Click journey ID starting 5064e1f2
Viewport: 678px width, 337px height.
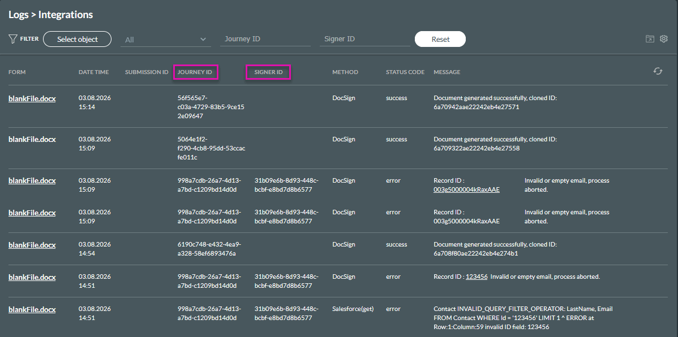212,148
